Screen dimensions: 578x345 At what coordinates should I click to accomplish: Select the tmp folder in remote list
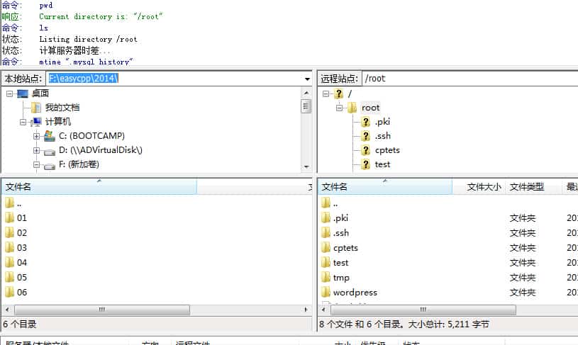coord(341,278)
